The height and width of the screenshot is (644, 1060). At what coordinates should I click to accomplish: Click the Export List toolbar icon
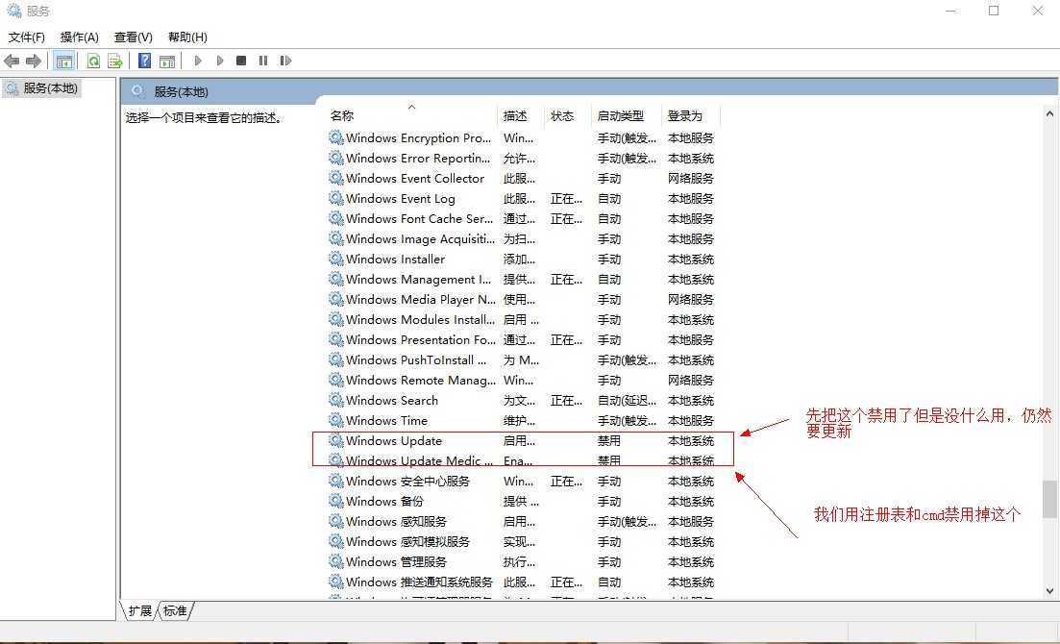[115, 61]
